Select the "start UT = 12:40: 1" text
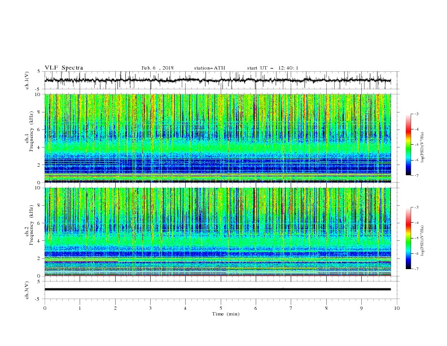This screenshot has height=346, width=447. [272, 68]
